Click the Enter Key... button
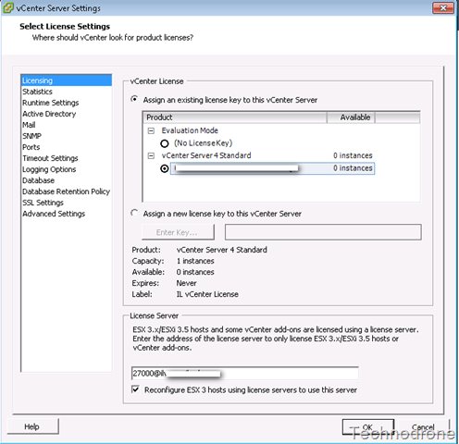Screen dimensions: 459x444 tap(178, 232)
